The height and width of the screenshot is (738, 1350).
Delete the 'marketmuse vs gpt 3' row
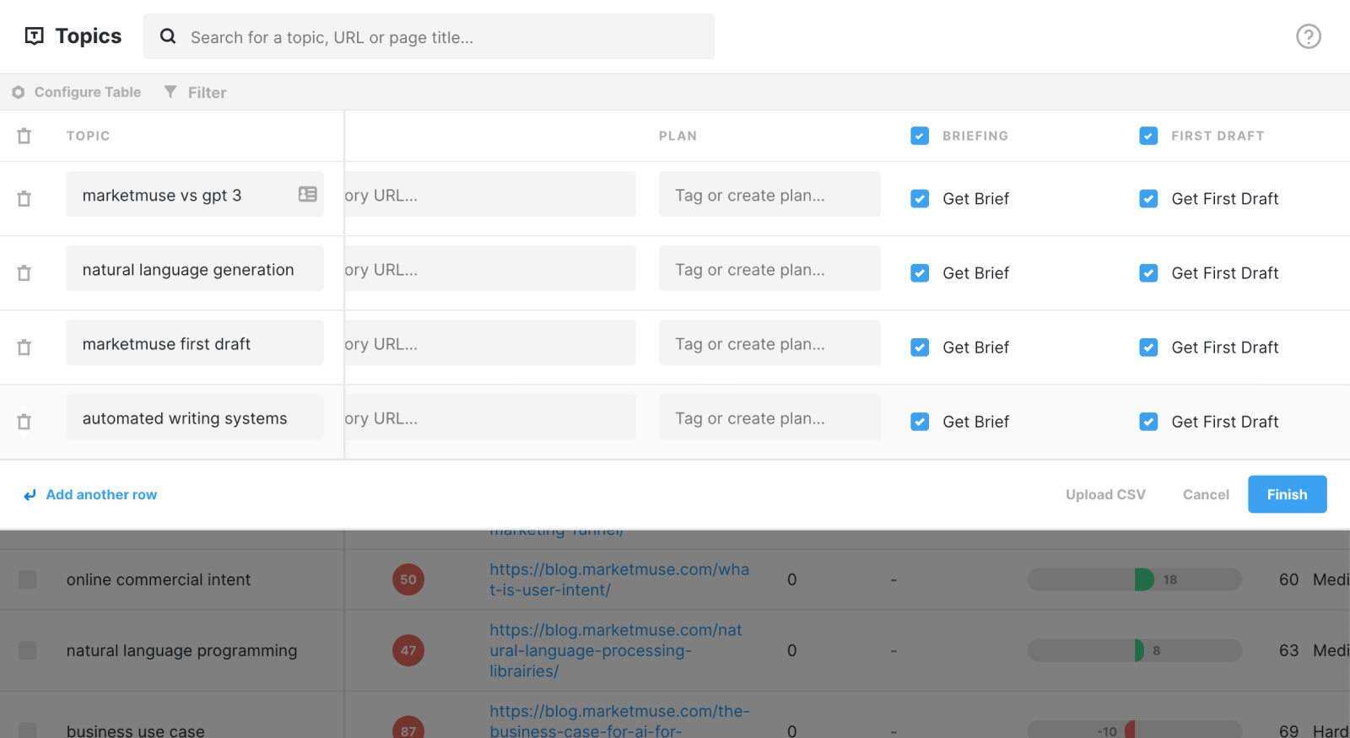(x=24, y=198)
